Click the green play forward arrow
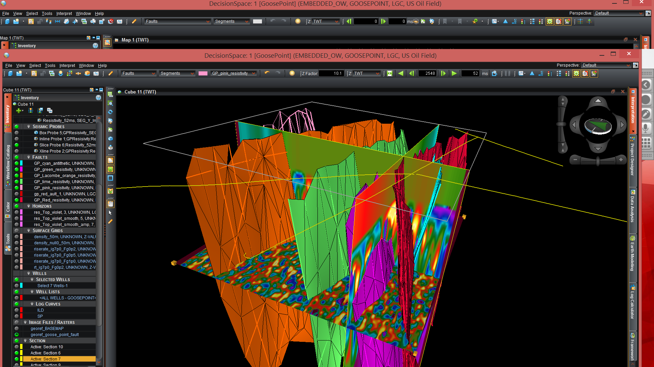 pos(454,73)
